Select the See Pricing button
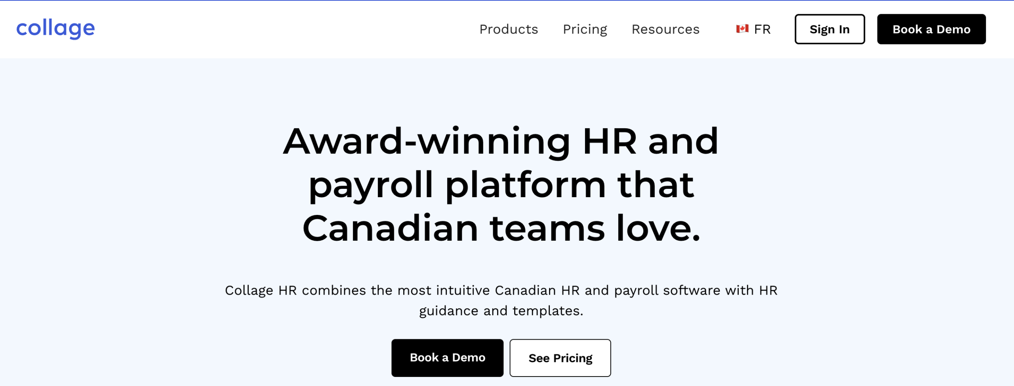The height and width of the screenshot is (386, 1014). click(560, 358)
